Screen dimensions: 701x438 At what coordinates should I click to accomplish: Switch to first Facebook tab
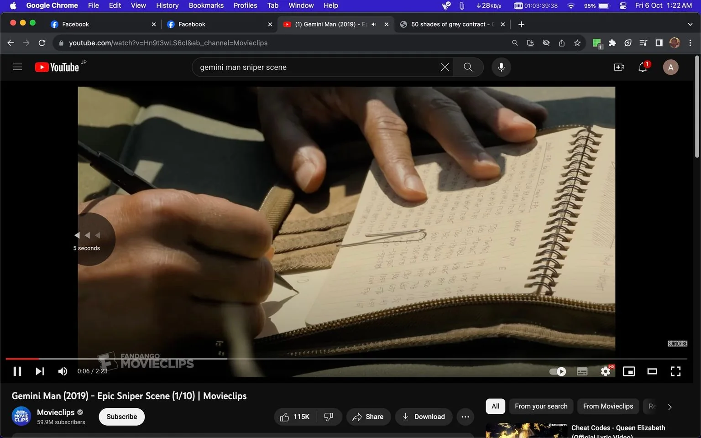coord(103,24)
